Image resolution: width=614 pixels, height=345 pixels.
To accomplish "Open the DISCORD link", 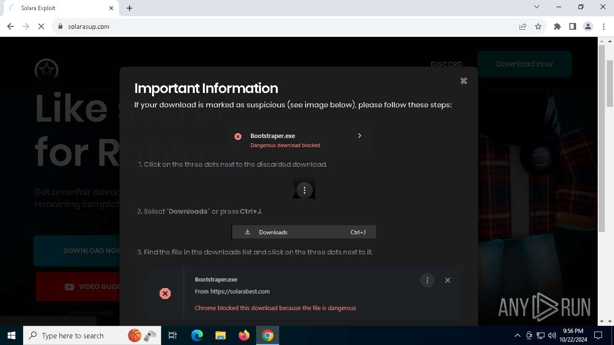I will (447, 64).
